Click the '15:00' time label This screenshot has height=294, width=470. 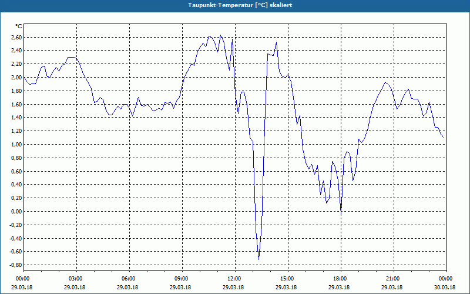[x=287, y=279]
